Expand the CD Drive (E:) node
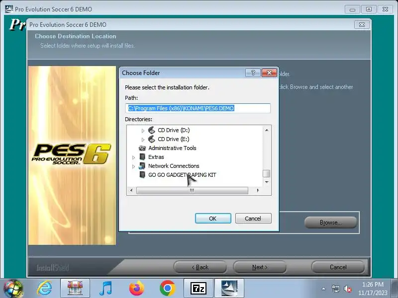The height and width of the screenshot is (298, 398). (143, 140)
